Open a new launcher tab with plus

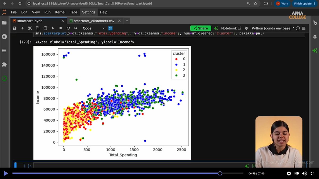point(127,21)
